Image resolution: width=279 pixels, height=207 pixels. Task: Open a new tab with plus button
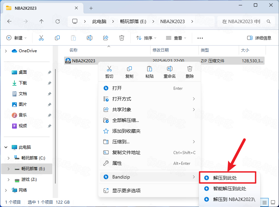point(91,8)
